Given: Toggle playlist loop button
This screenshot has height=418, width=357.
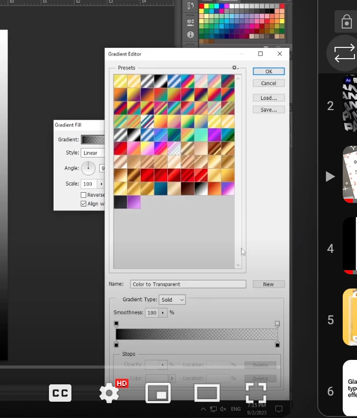Looking at the screenshot, I should (x=344, y=53).
